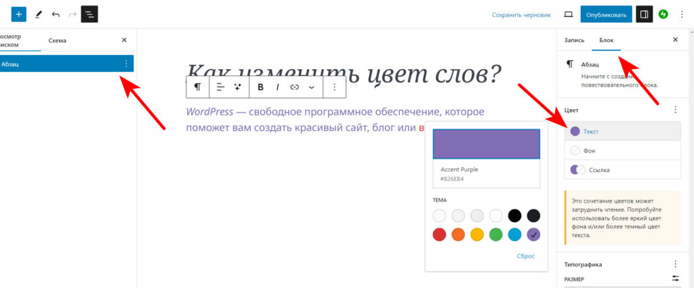This screenshot has height=288, width=694.
Task: Insert a link with link icon
Action: [294, 87]
